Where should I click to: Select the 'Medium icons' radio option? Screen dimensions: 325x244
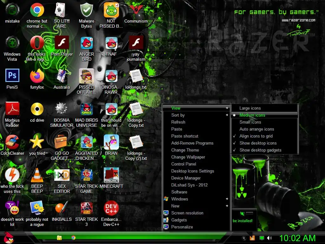click(264, 115)
